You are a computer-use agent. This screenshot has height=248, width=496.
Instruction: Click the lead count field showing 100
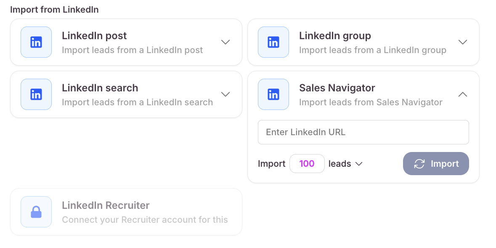(307, 164)
